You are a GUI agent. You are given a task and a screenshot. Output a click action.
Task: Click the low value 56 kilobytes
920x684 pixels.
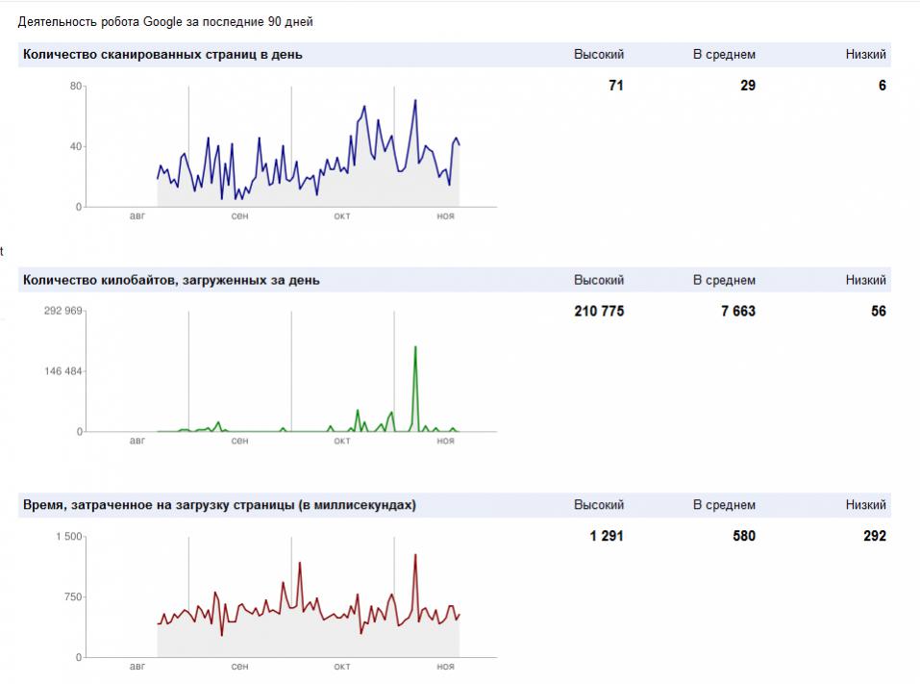[878, 311]
